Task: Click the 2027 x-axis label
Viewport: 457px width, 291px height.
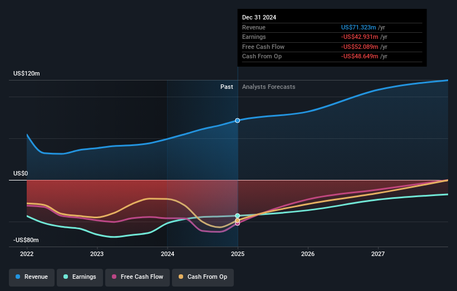Action: [378, 254]
